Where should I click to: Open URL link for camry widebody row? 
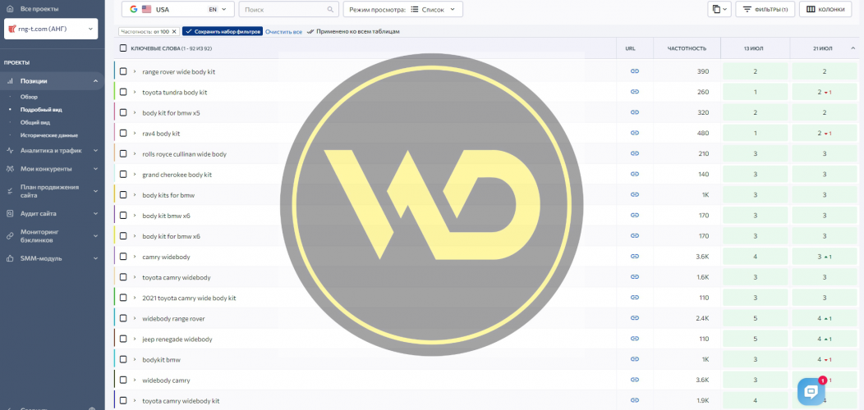coord(634,257)
